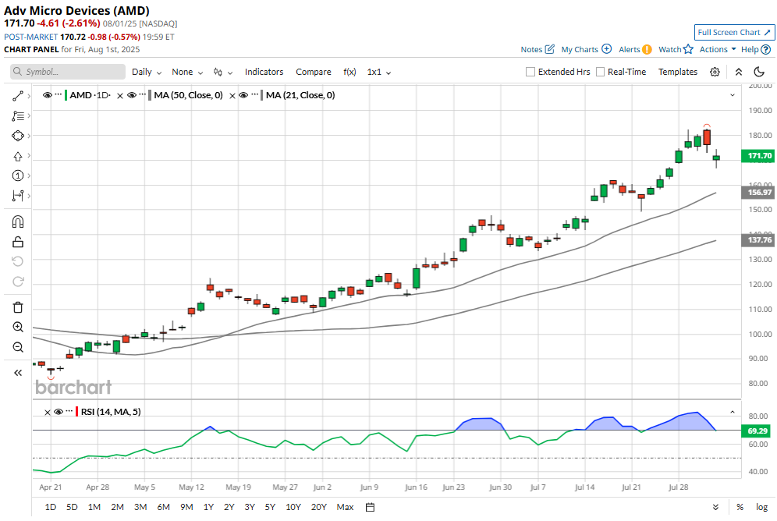Select the 3M range

coord(140,507)
